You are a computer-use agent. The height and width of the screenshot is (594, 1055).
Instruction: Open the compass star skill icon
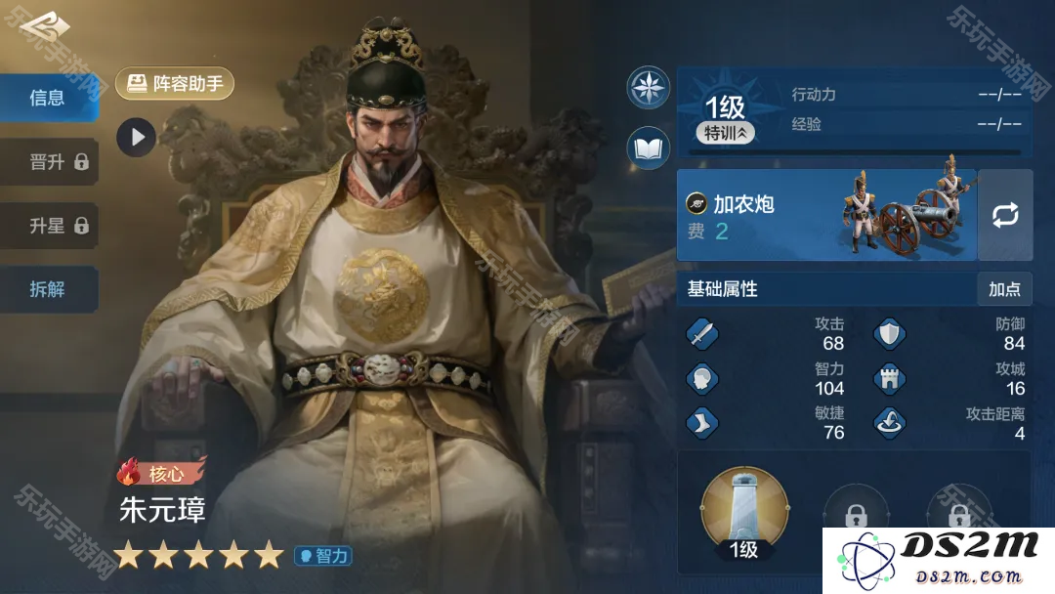click(x=648, y=88)
